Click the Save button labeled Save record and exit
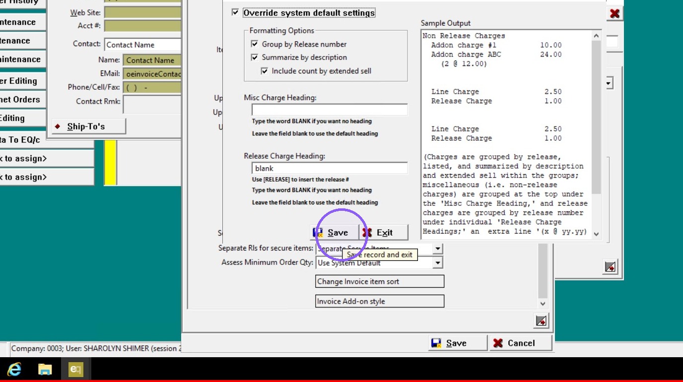Screen dimensions: 683x382 click(334, 232)
